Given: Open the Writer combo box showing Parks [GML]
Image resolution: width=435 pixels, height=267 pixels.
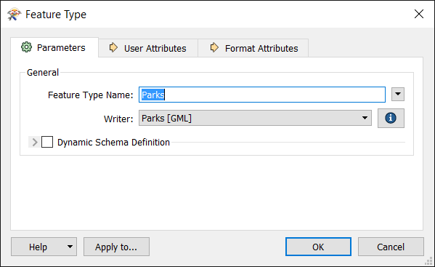Looking at the screenshot, I should pyautogui.click(x=255, y=118).
